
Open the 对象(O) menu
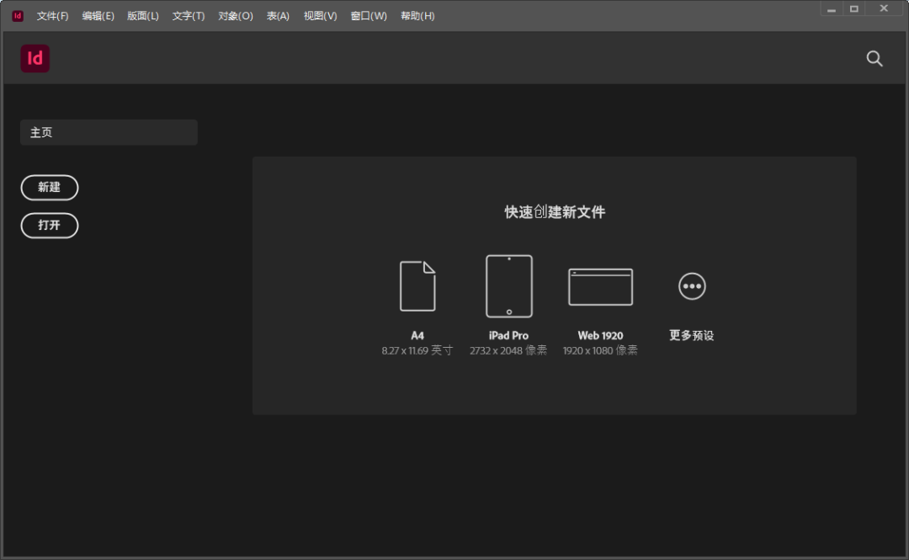tap(236, 16)
